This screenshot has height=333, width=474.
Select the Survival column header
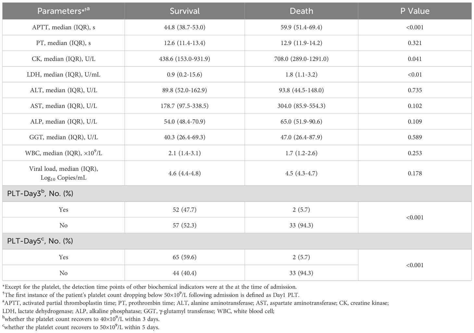184,11
